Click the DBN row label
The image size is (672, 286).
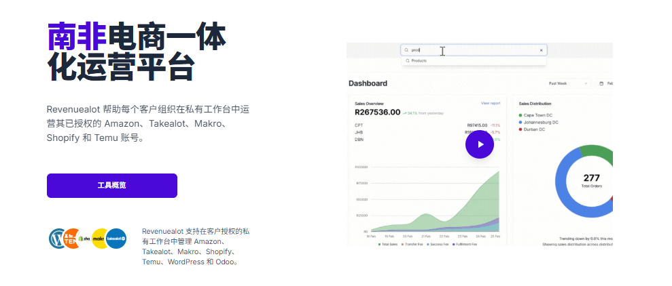[359, 140]
